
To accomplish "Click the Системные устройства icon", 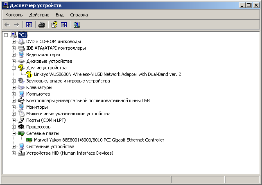I will [21, 147].
